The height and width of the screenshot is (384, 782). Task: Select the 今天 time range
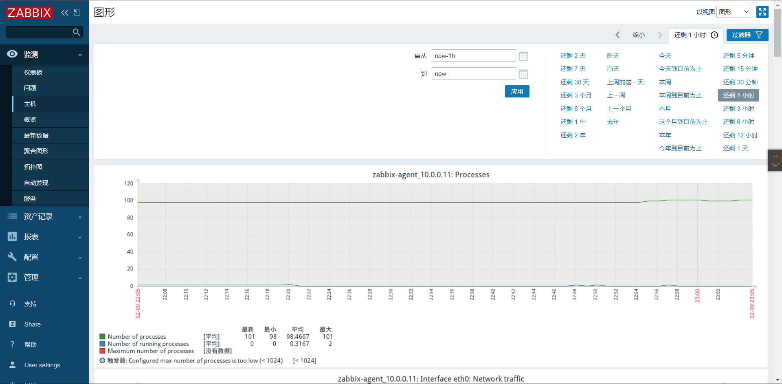click(x=665, y=55)
